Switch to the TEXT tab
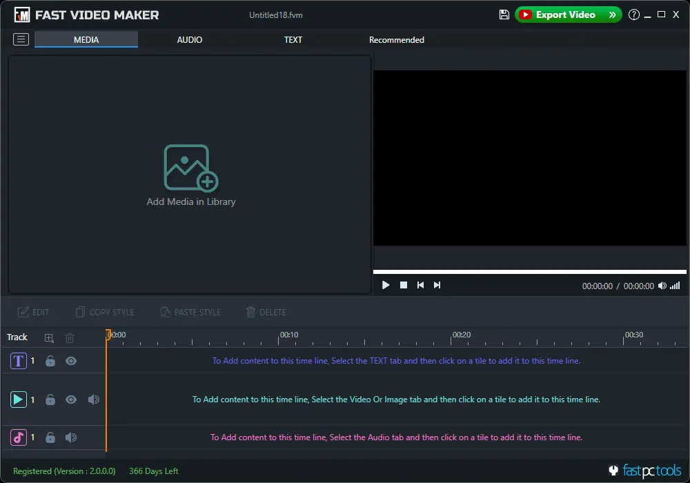 (293, 39)
